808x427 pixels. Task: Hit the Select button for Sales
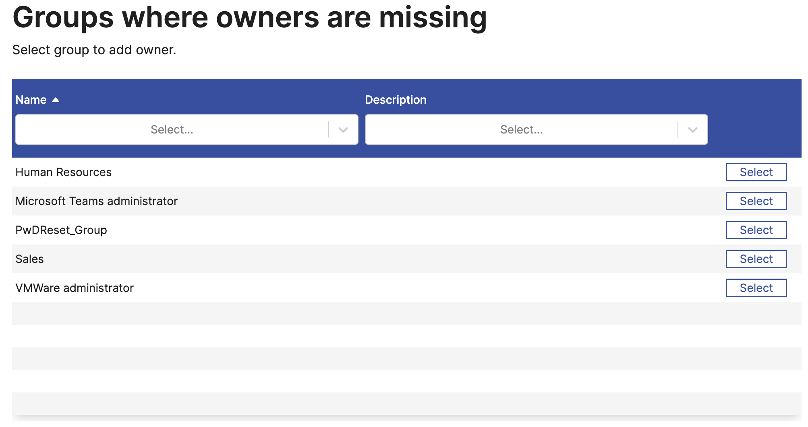(x=756, y=259)
